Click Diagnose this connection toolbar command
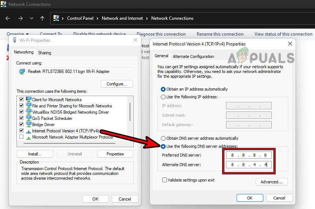This screenshot has width=315, height=209. pos(161,34)
